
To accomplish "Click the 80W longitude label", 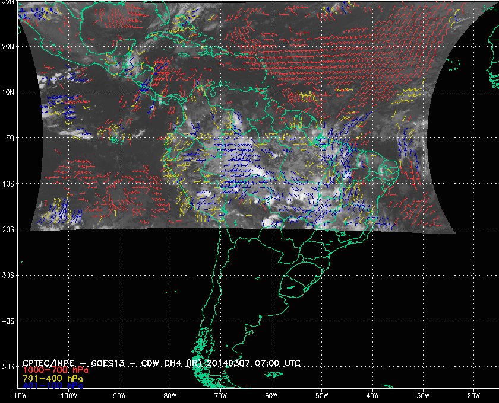I will (170, 396).
